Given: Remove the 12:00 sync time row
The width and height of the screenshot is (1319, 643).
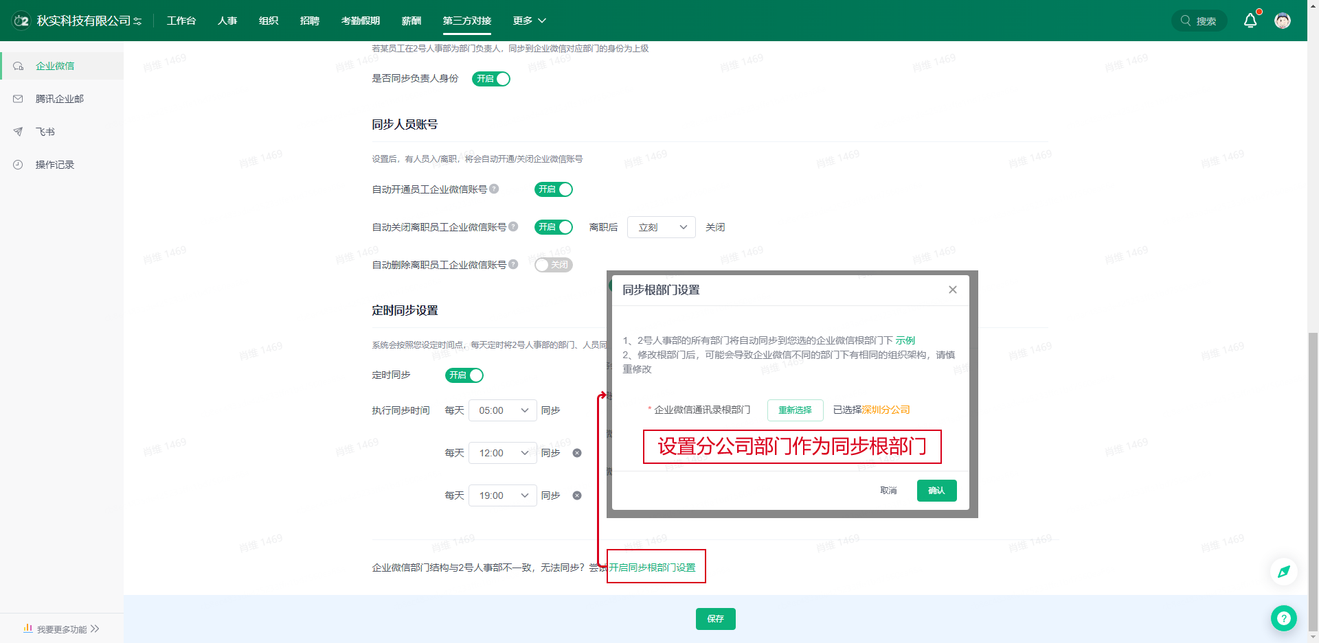Looking at the screenshot, I should tap(577, 453).
